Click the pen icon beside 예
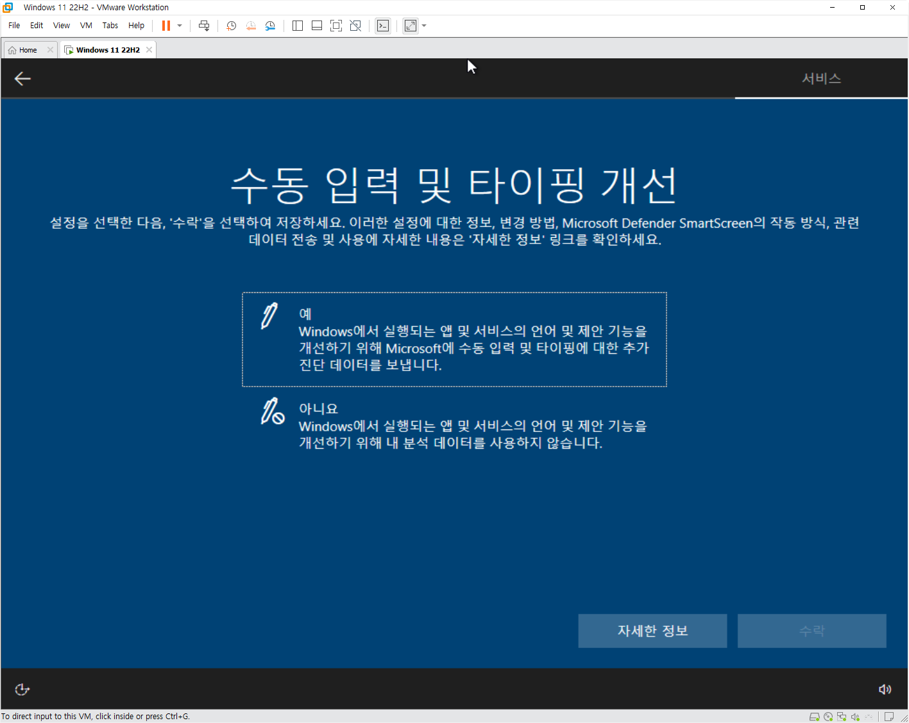Viewport: 909px width, 723px height. pyautogui.click(x=270, y=315)
